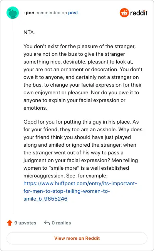Click the reply arrow icon
This screenshot has width=154, height=251.
[x=47, y=223]
